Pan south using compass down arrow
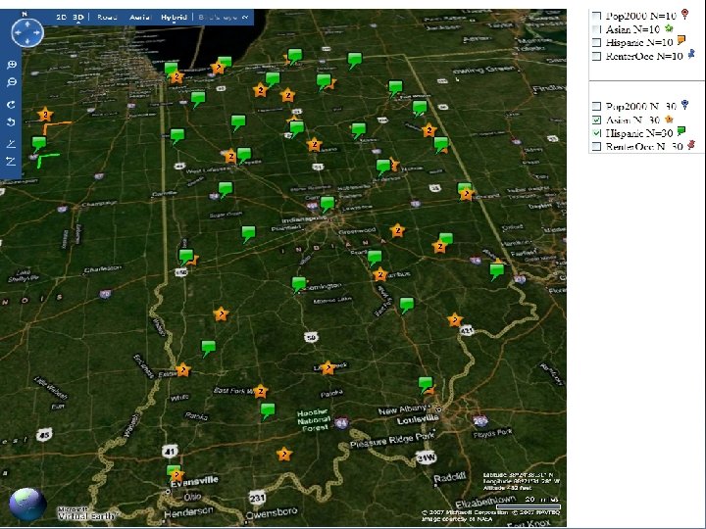 (27, 41)
